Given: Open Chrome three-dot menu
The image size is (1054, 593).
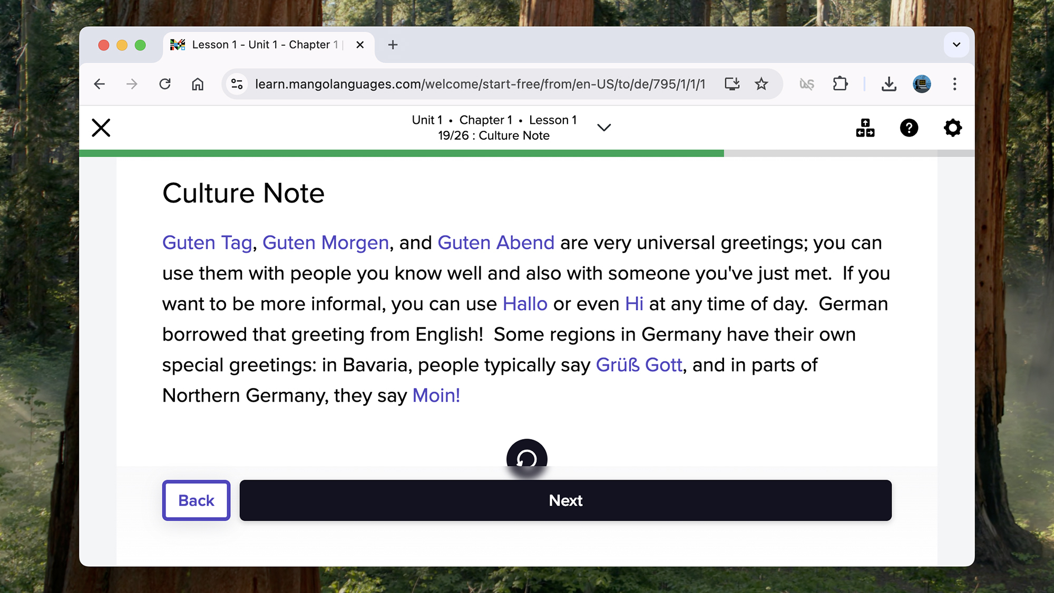Looking at the screenshot, I should 954,84.
